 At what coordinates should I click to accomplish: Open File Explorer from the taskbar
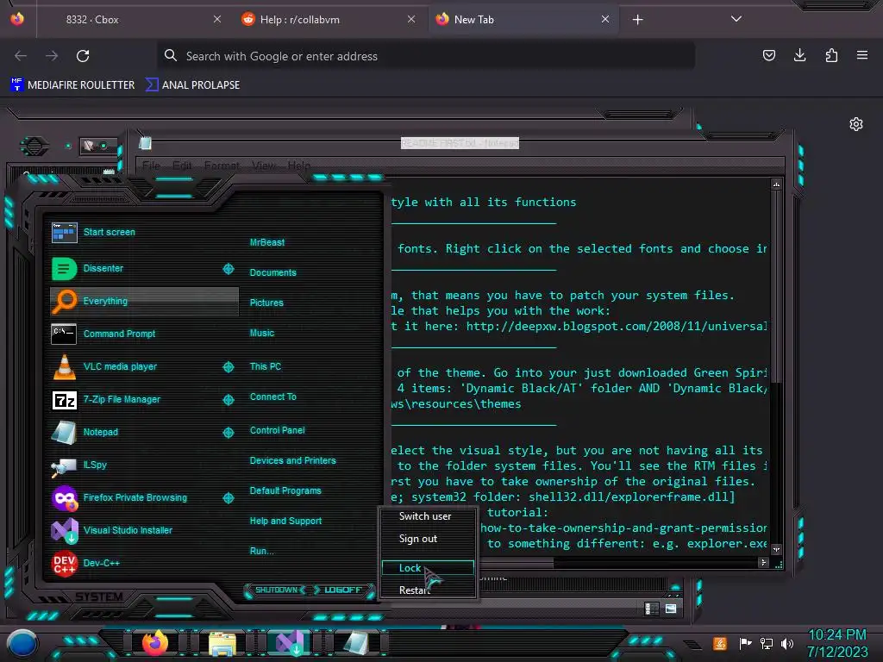(222, 643)
